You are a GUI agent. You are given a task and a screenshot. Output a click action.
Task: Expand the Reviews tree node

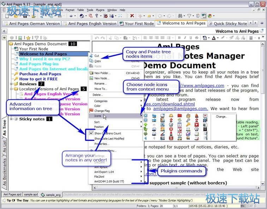click(11, 84)
